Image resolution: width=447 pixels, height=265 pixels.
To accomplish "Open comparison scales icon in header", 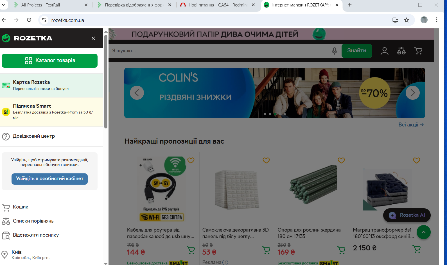I will (401, 51).
